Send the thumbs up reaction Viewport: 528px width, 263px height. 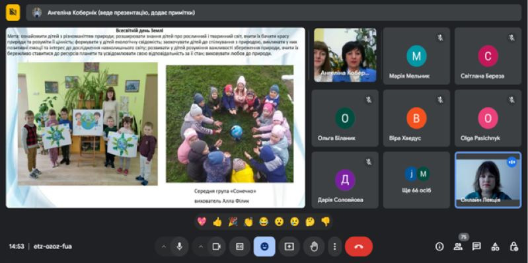point(217,221)
